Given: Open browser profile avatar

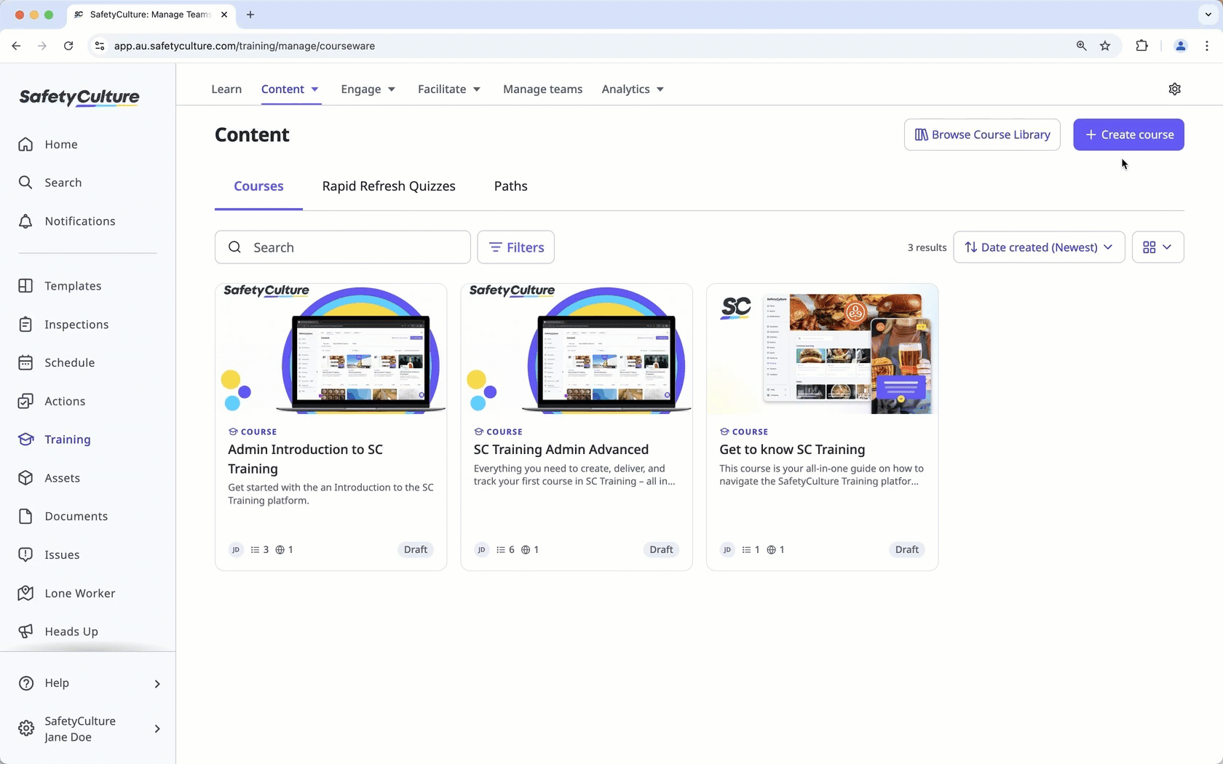Looking at the screenshot, I should tap(1180, 46).
